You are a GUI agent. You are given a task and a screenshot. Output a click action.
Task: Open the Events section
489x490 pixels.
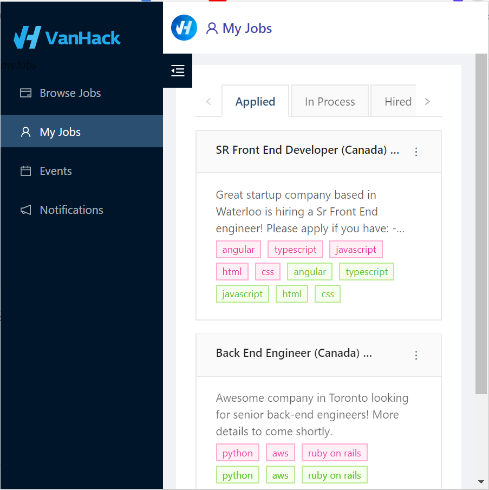56,171
